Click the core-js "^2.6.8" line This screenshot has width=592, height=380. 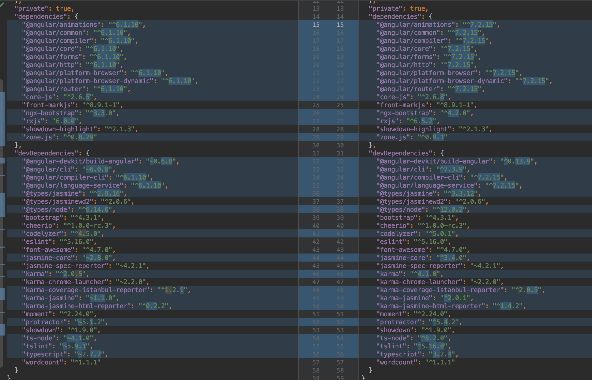[414, 97]
